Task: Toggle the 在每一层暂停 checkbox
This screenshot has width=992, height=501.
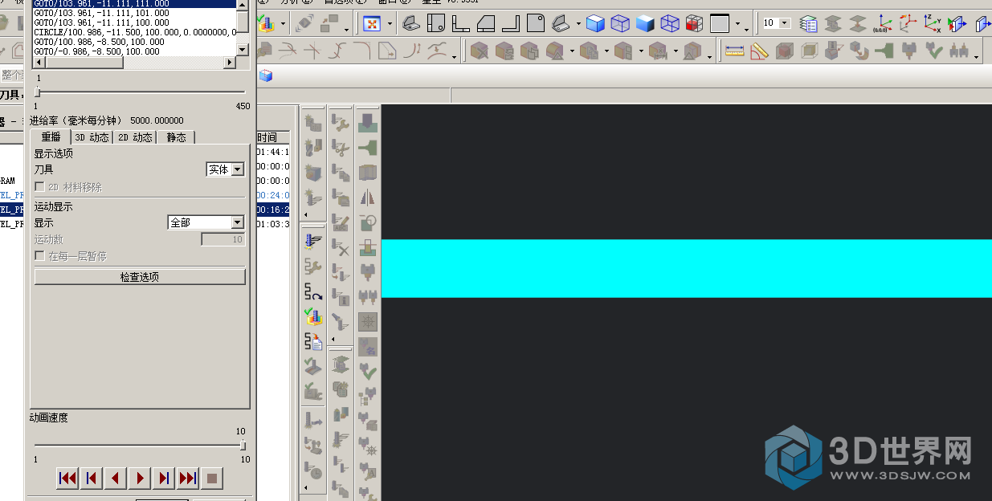Action: [x=39, y=256]
